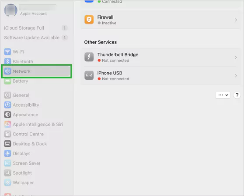Viewport: 244px width, 196px height.
Task: Select Network in the sidebar
Action: click(36, 71)
